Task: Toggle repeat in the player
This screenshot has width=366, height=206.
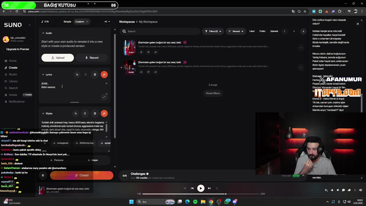Action: click(x=217, y=188)
